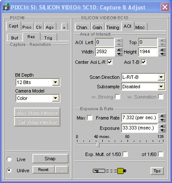The width and height of the screenshot is (172, 183).
Task: Click the Frame Rate input field
Action: coord(139,118)
